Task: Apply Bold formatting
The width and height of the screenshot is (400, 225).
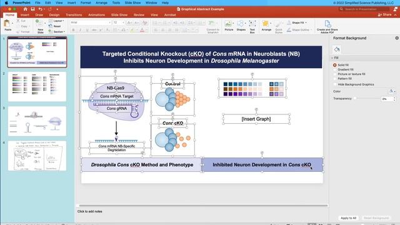Action: (74, 30)
